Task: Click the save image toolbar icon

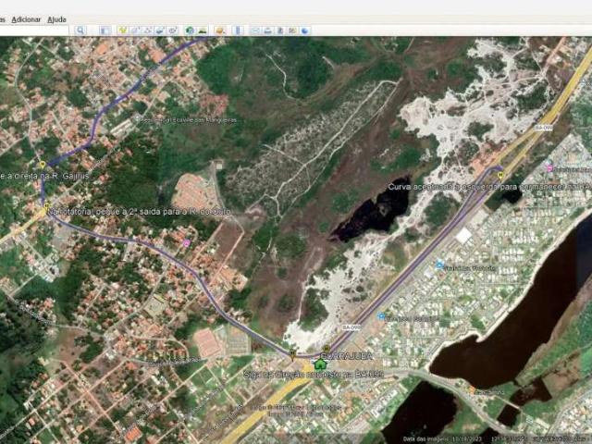Action: (280, 31)
